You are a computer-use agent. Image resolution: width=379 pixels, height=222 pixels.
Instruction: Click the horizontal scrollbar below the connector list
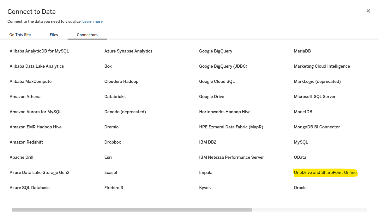tap(133, 209)
